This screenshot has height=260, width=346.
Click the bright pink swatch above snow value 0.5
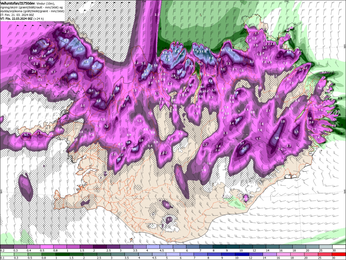(46, 247)
